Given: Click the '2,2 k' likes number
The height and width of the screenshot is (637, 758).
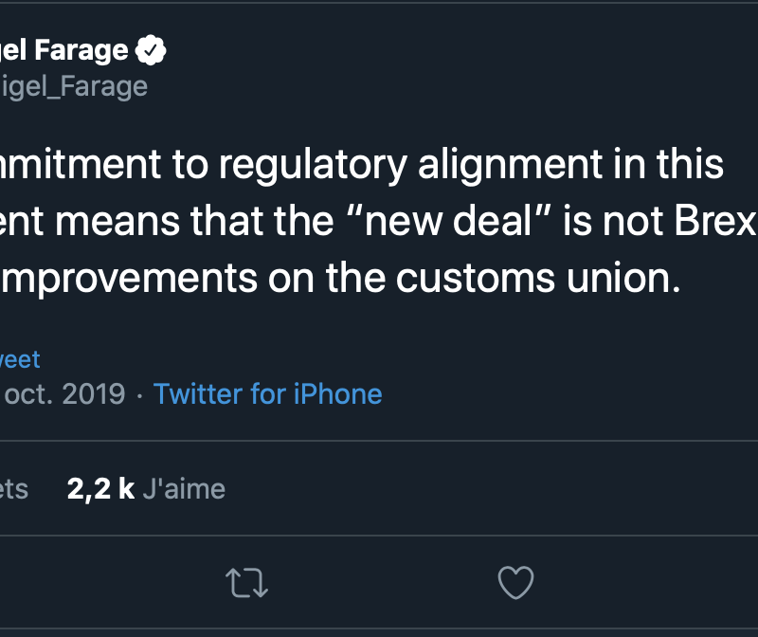Looking at the screenshot, I should tap(100, 488).
